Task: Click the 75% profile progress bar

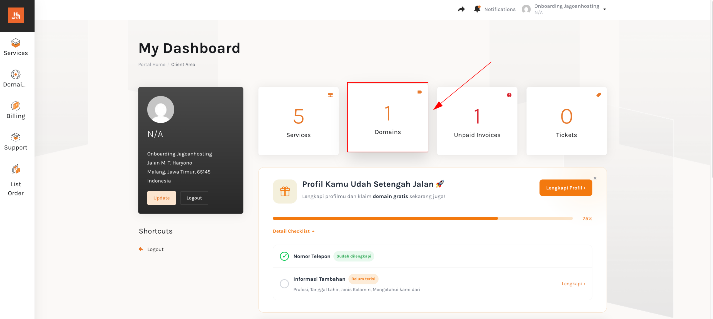Action: pos(423,219)
